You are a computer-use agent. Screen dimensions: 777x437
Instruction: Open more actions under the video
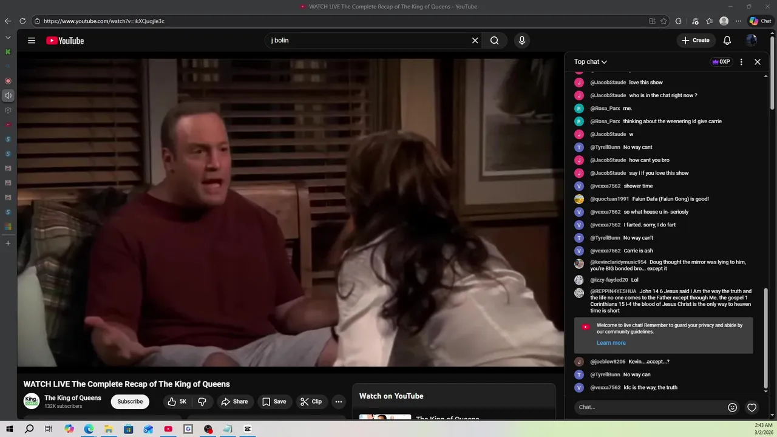pyautogui.click(x=339, y=401)
